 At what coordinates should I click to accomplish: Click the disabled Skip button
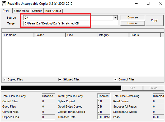coord(132,88)
